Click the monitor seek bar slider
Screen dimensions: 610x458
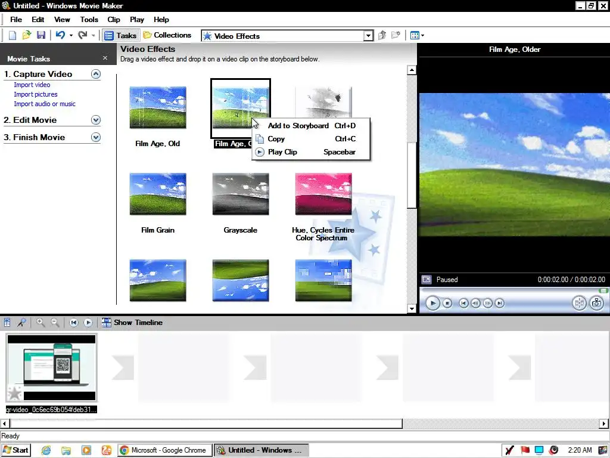pos(603,290)
